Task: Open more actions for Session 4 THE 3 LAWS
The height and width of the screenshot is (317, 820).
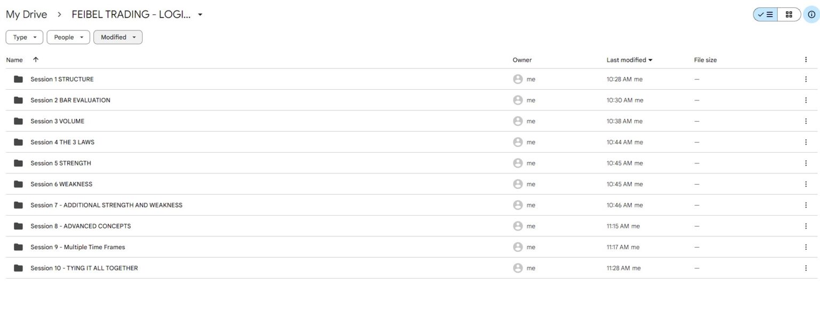Action: pyautogui.click(x=806, y=142)
